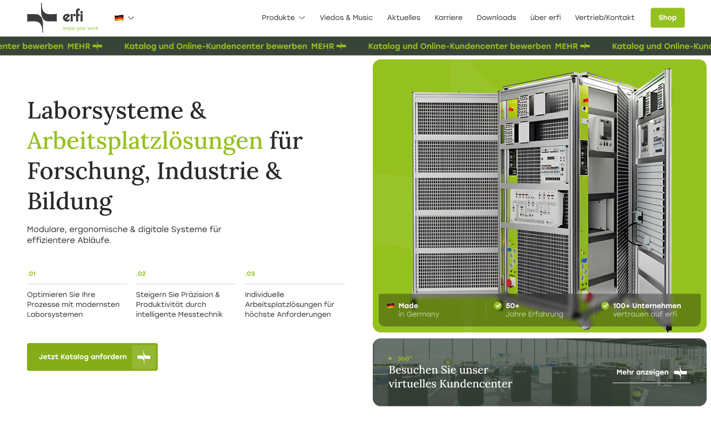Expand the language selector chevron
711x421 pixels.
(130, 17)
